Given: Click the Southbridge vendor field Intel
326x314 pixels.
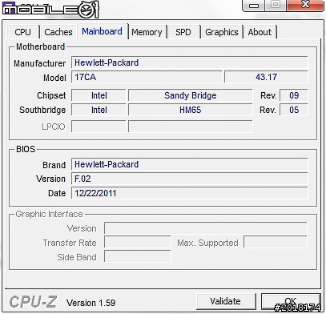Looking at the screenshot, I should [99, 110].
